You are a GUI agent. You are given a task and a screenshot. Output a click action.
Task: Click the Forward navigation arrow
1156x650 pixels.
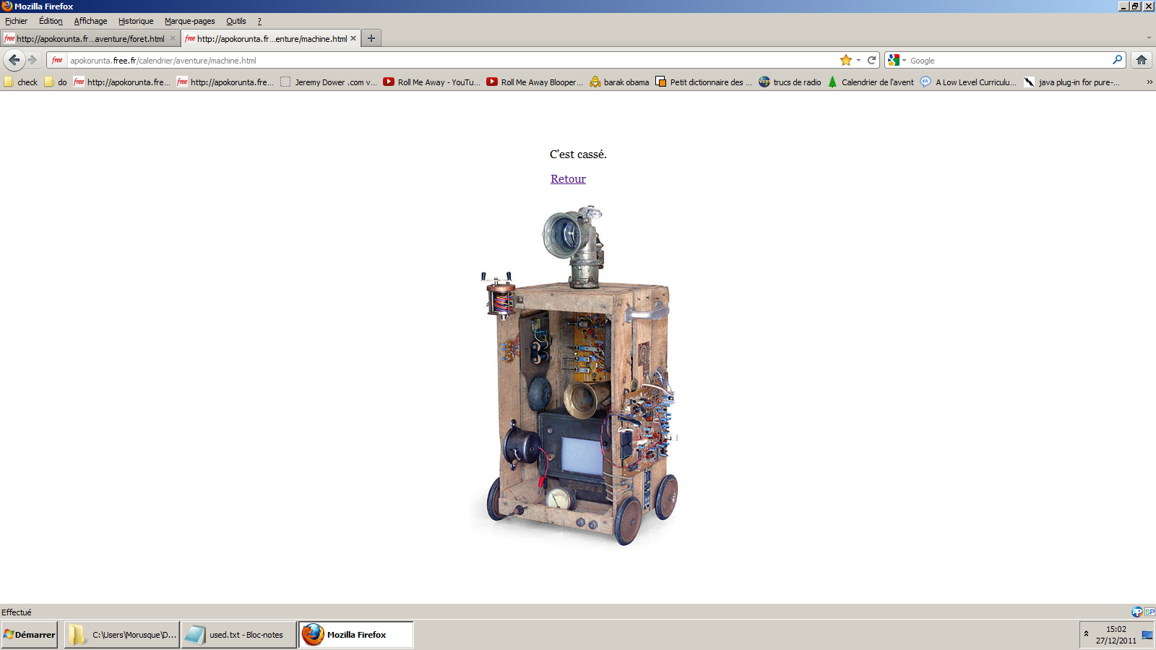pyautogui.click(x=33, y=60)
